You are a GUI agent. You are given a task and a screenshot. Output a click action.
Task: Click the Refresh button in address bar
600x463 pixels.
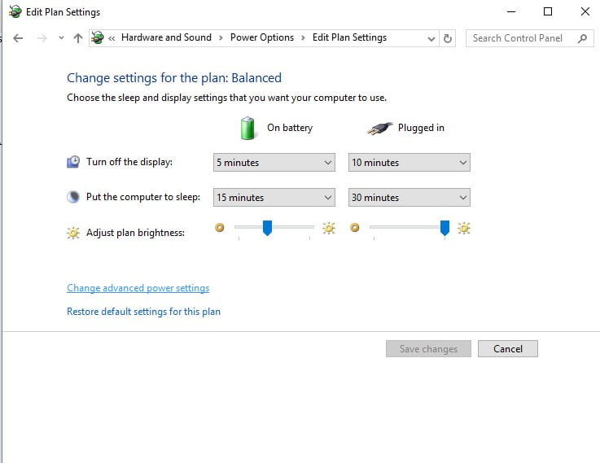pos(448,38)
